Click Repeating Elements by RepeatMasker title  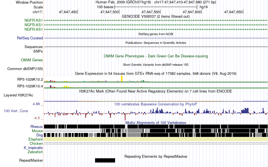tap(156, 156)
